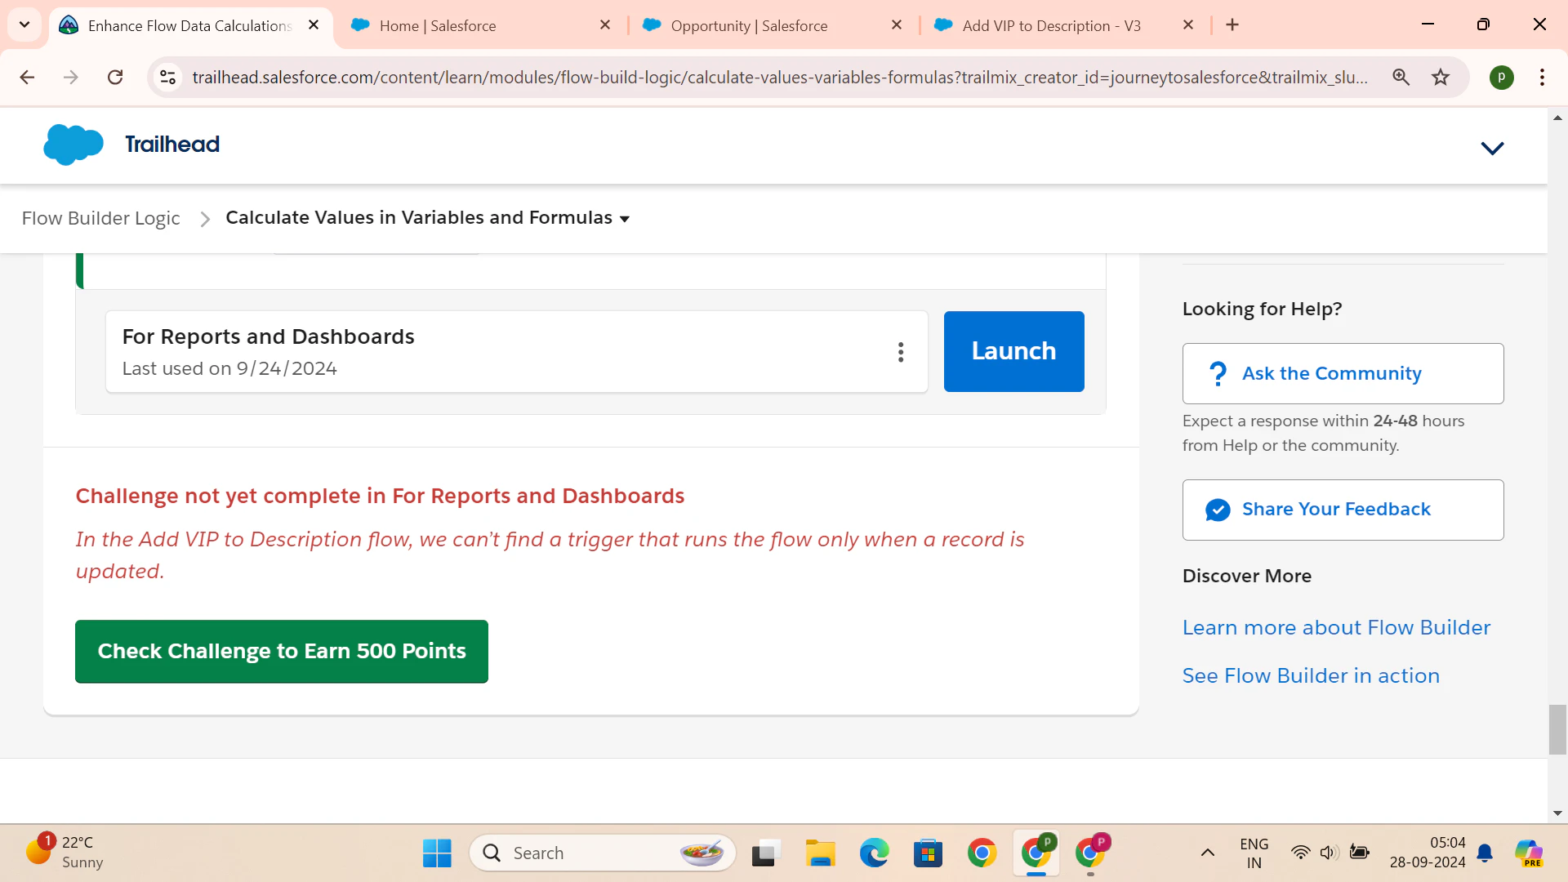The image size is (1568, 882).
Task: Switch to the Home | Salesforce tab
Action: tap(480, 25)
